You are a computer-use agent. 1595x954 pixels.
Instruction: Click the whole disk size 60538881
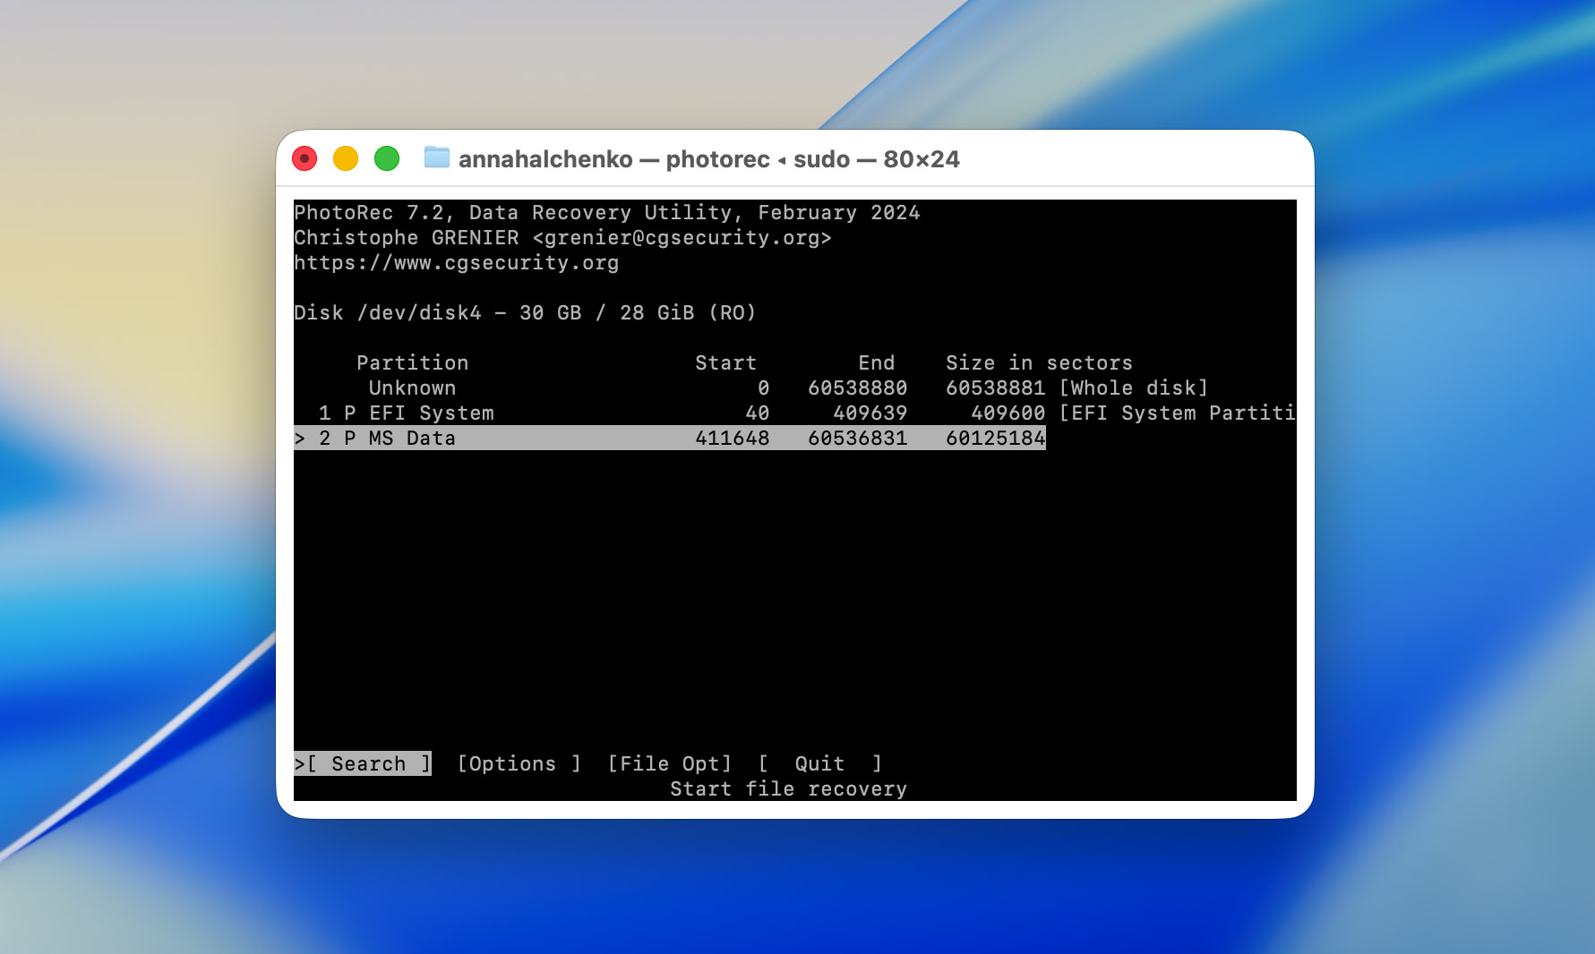tap(996, 388)
